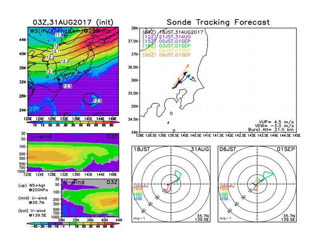Click '<250' legend in the 06JST hodograph
This screenshot has height=244, width=316.
click(224, 197)
